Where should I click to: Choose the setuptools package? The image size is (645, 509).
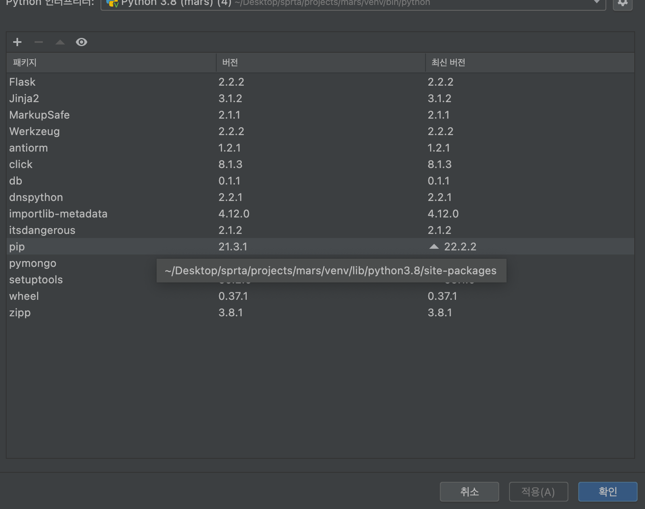pyautogui.click(x=36, y=280)
